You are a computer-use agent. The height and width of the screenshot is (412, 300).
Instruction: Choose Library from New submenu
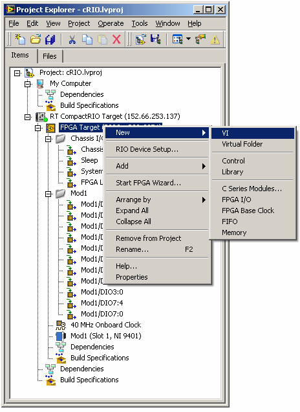coord(253,172)
